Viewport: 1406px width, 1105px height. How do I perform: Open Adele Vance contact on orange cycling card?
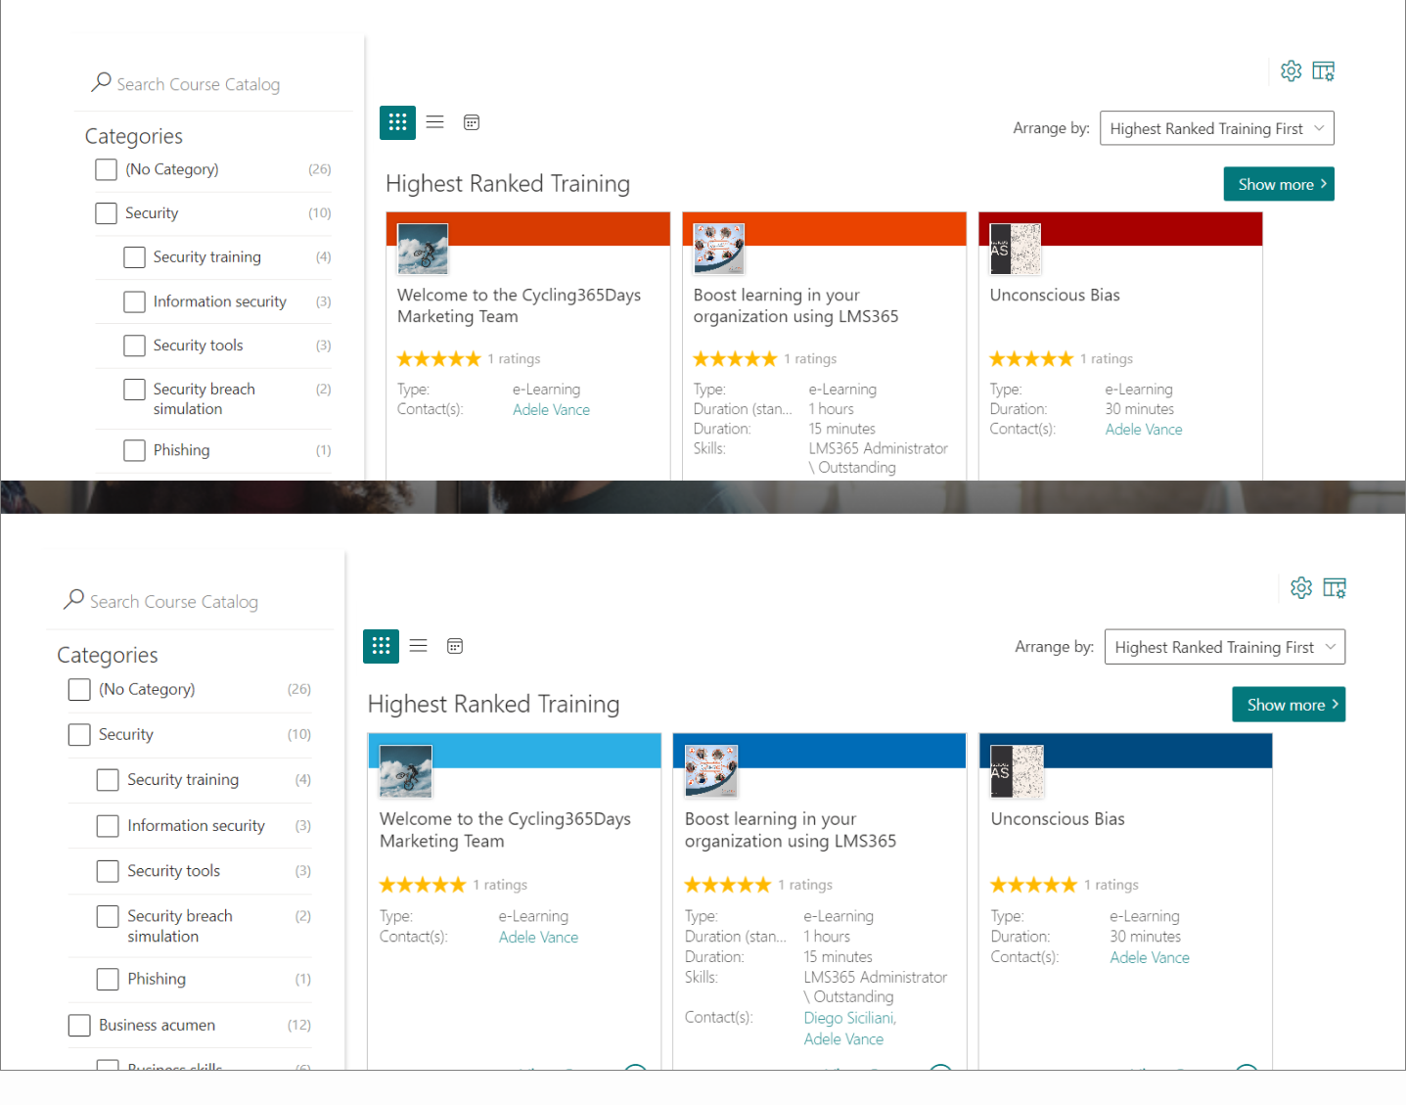point(551,410)
